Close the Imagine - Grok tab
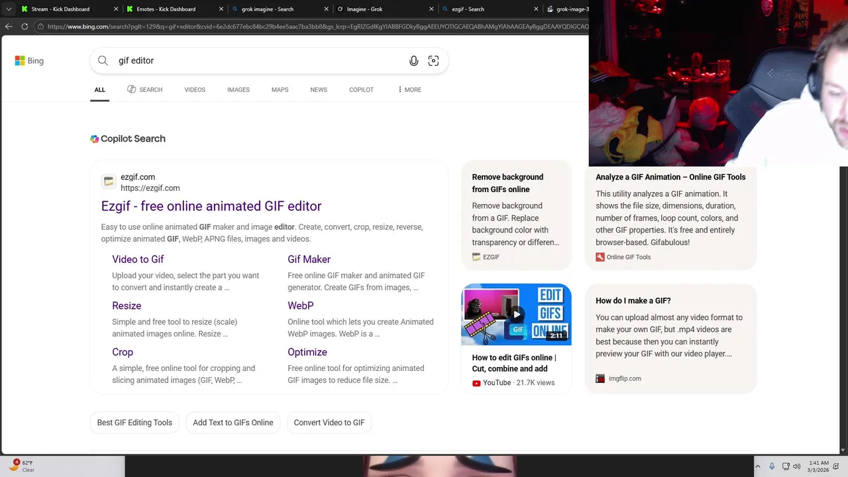This screenshot has width=848, height=477. click(x=431, y=9)
